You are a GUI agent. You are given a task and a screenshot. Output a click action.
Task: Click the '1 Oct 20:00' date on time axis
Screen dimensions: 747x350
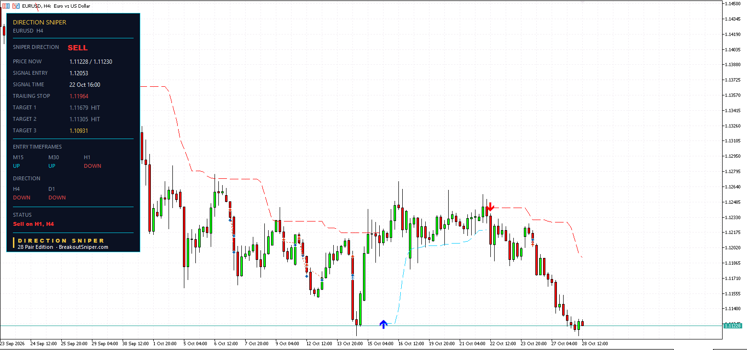click(165, 344)
